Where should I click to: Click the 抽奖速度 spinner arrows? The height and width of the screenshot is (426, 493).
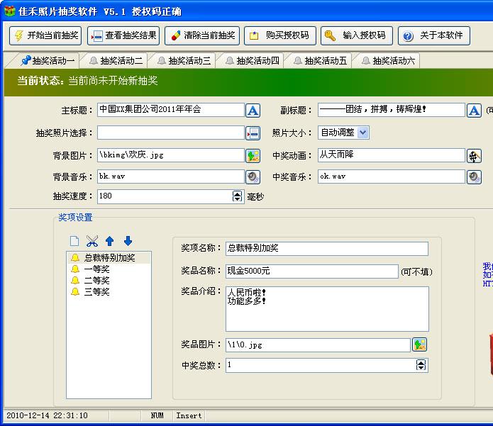point(238,196)
